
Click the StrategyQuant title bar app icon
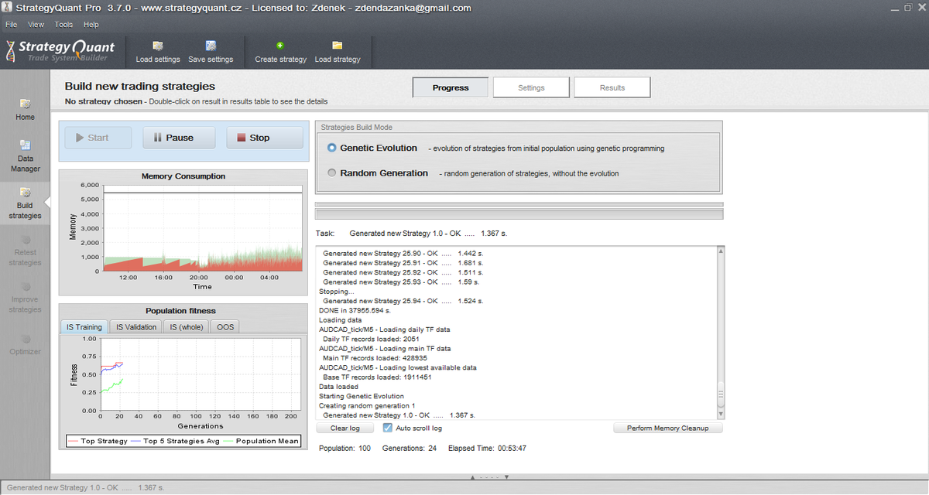click(6, 8)
